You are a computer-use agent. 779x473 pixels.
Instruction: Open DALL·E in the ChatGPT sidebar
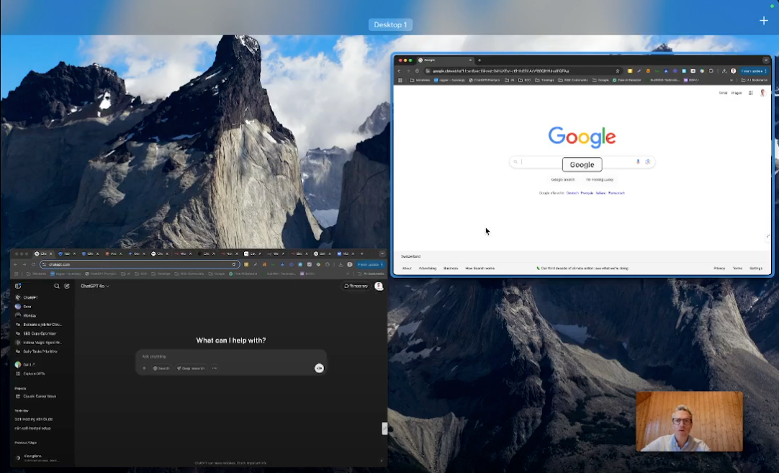click(25, 365)
